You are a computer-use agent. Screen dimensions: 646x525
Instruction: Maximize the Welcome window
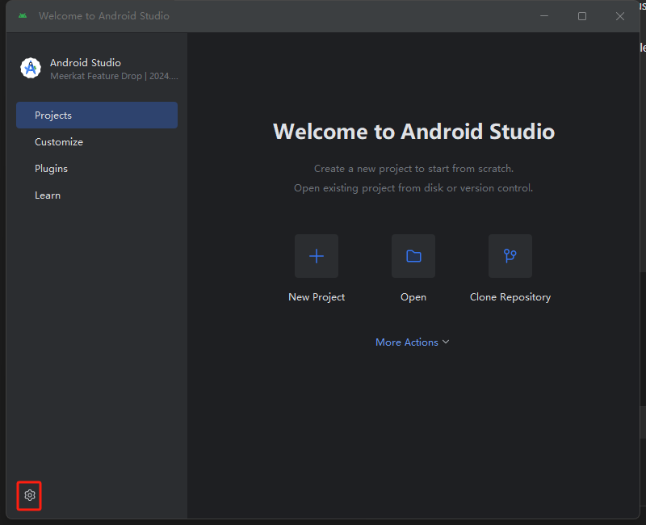pyautogui.click(x=582, y=16)
